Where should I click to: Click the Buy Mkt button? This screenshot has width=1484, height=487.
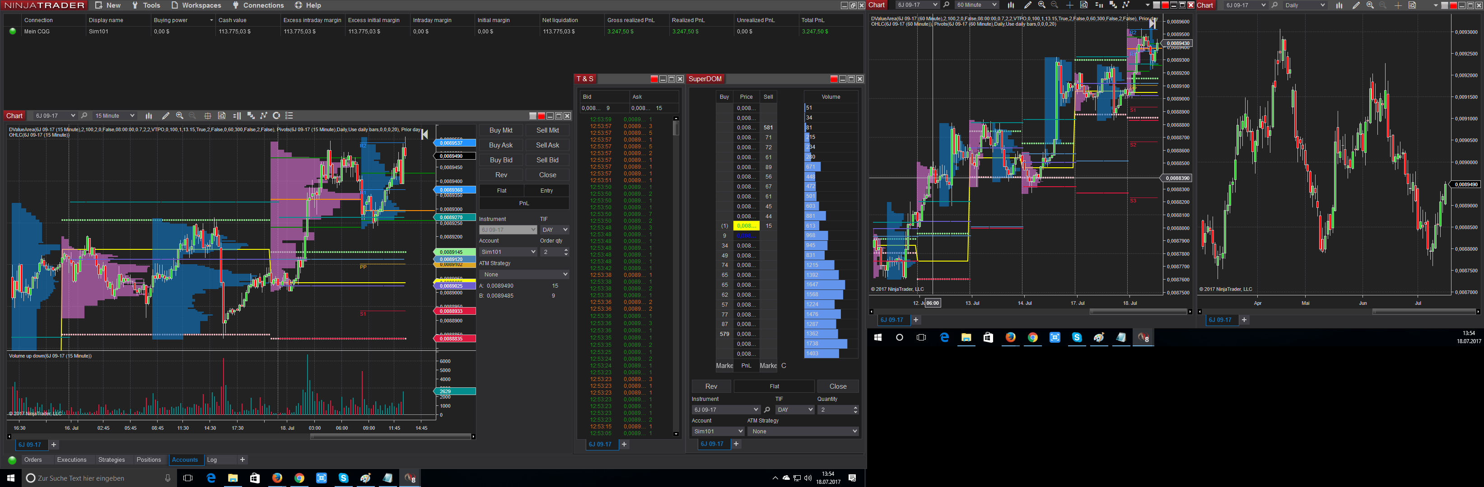pos(501,130)
